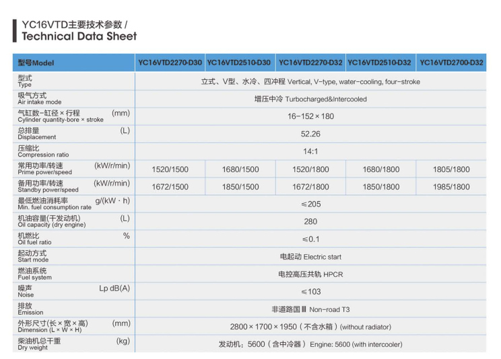Select the prime power value 1805/1800

(x=452, y=169)
